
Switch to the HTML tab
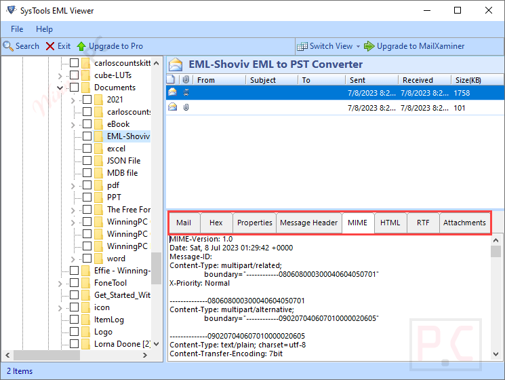coord(390,223)
